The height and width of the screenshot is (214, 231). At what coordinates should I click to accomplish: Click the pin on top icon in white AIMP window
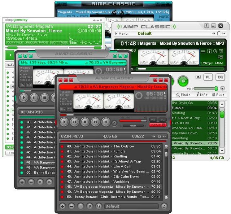[206, 26]
